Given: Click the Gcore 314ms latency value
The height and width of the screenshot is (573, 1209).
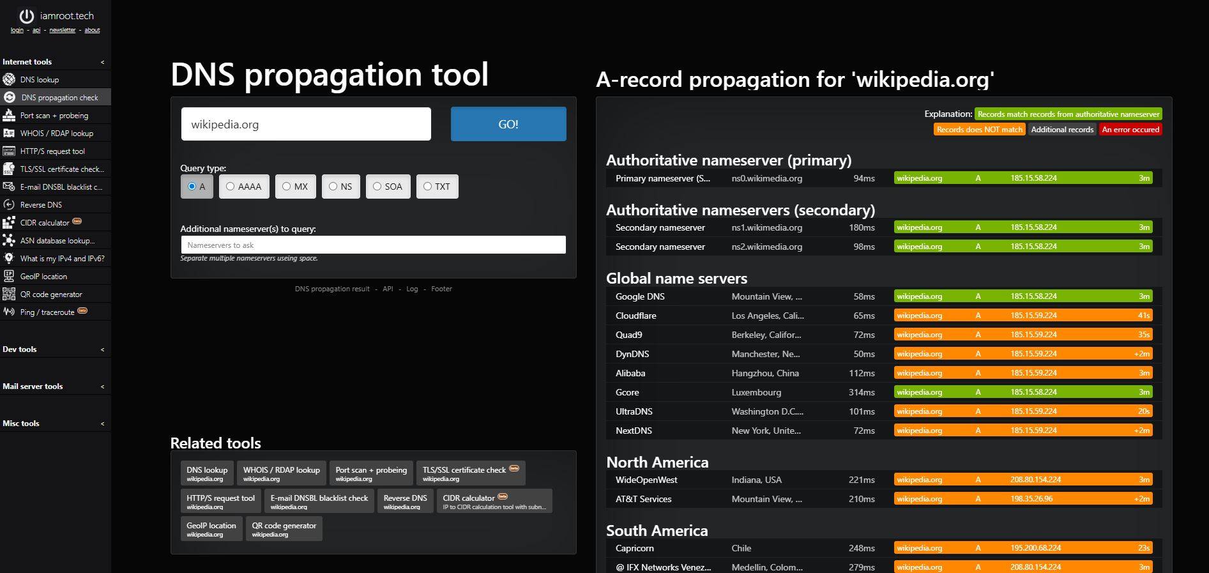Looking at the screenshot, I should pyautogui.click(x=862, y=392).
